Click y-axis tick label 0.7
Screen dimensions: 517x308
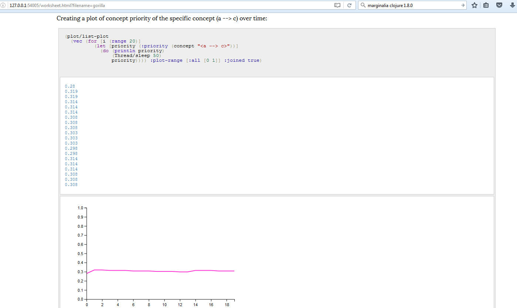click(81, 236)
